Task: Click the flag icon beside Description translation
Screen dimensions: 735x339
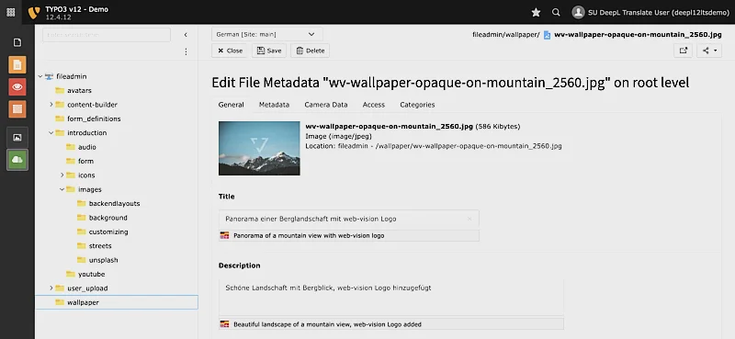Action: point(224,324)
